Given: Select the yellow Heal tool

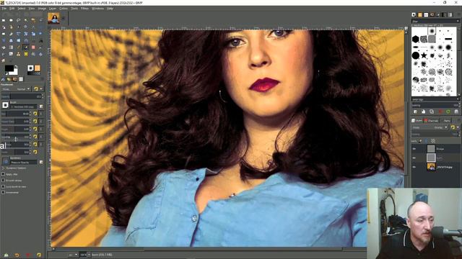Looking at the screenshot, I should (26, 54).
